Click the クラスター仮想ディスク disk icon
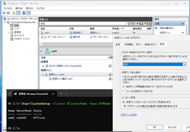 [46, 66]
